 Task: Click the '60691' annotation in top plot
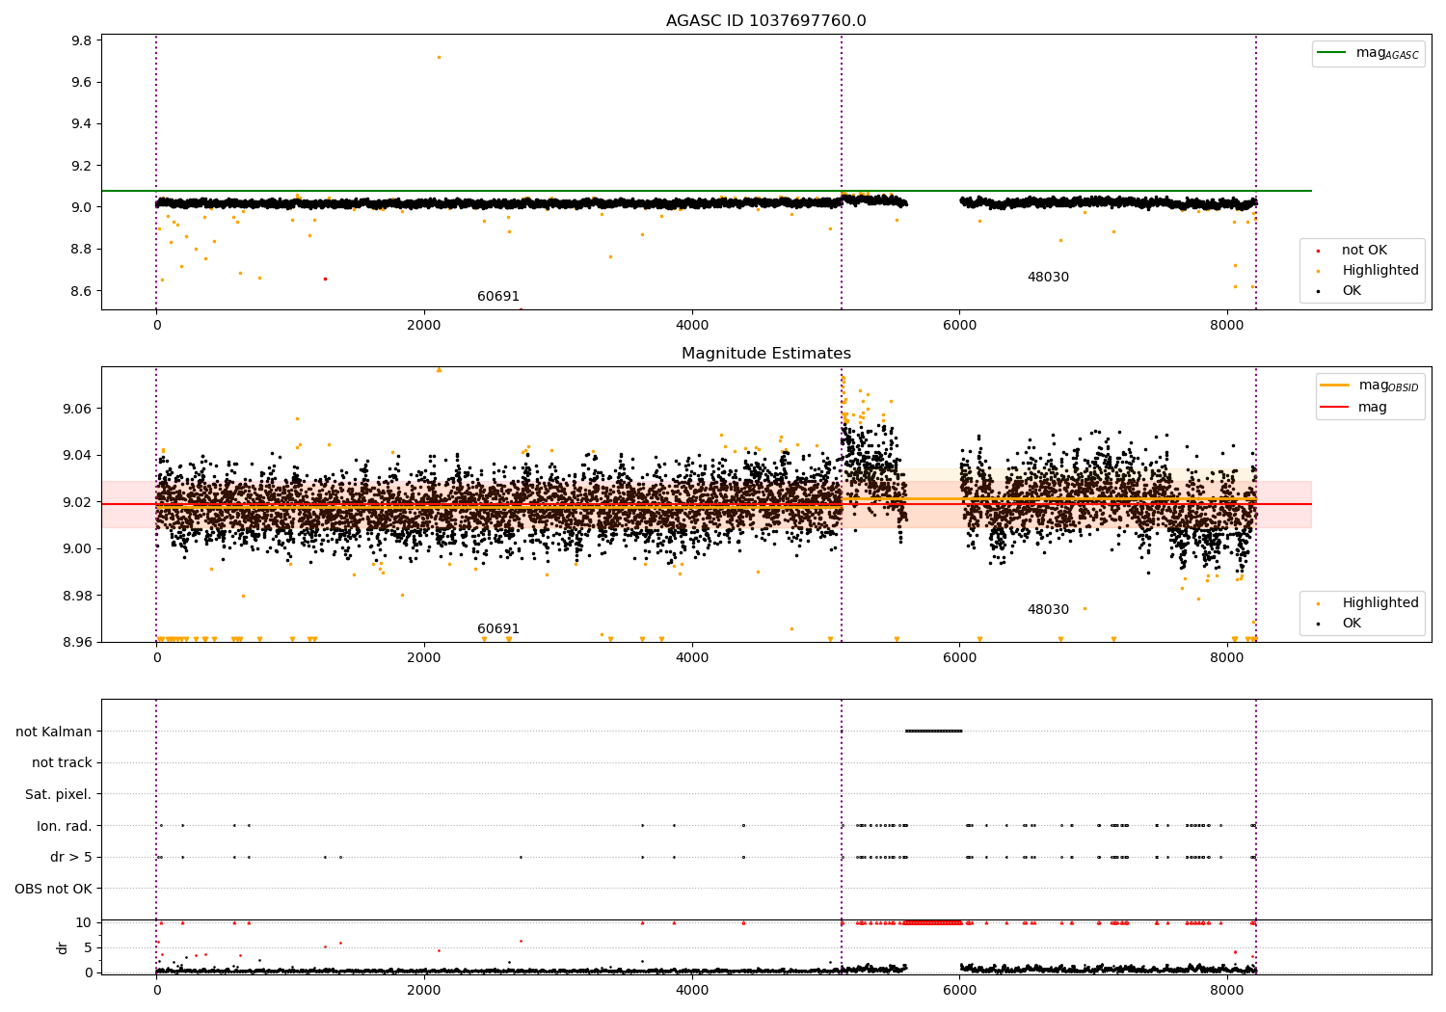[498, 297]
